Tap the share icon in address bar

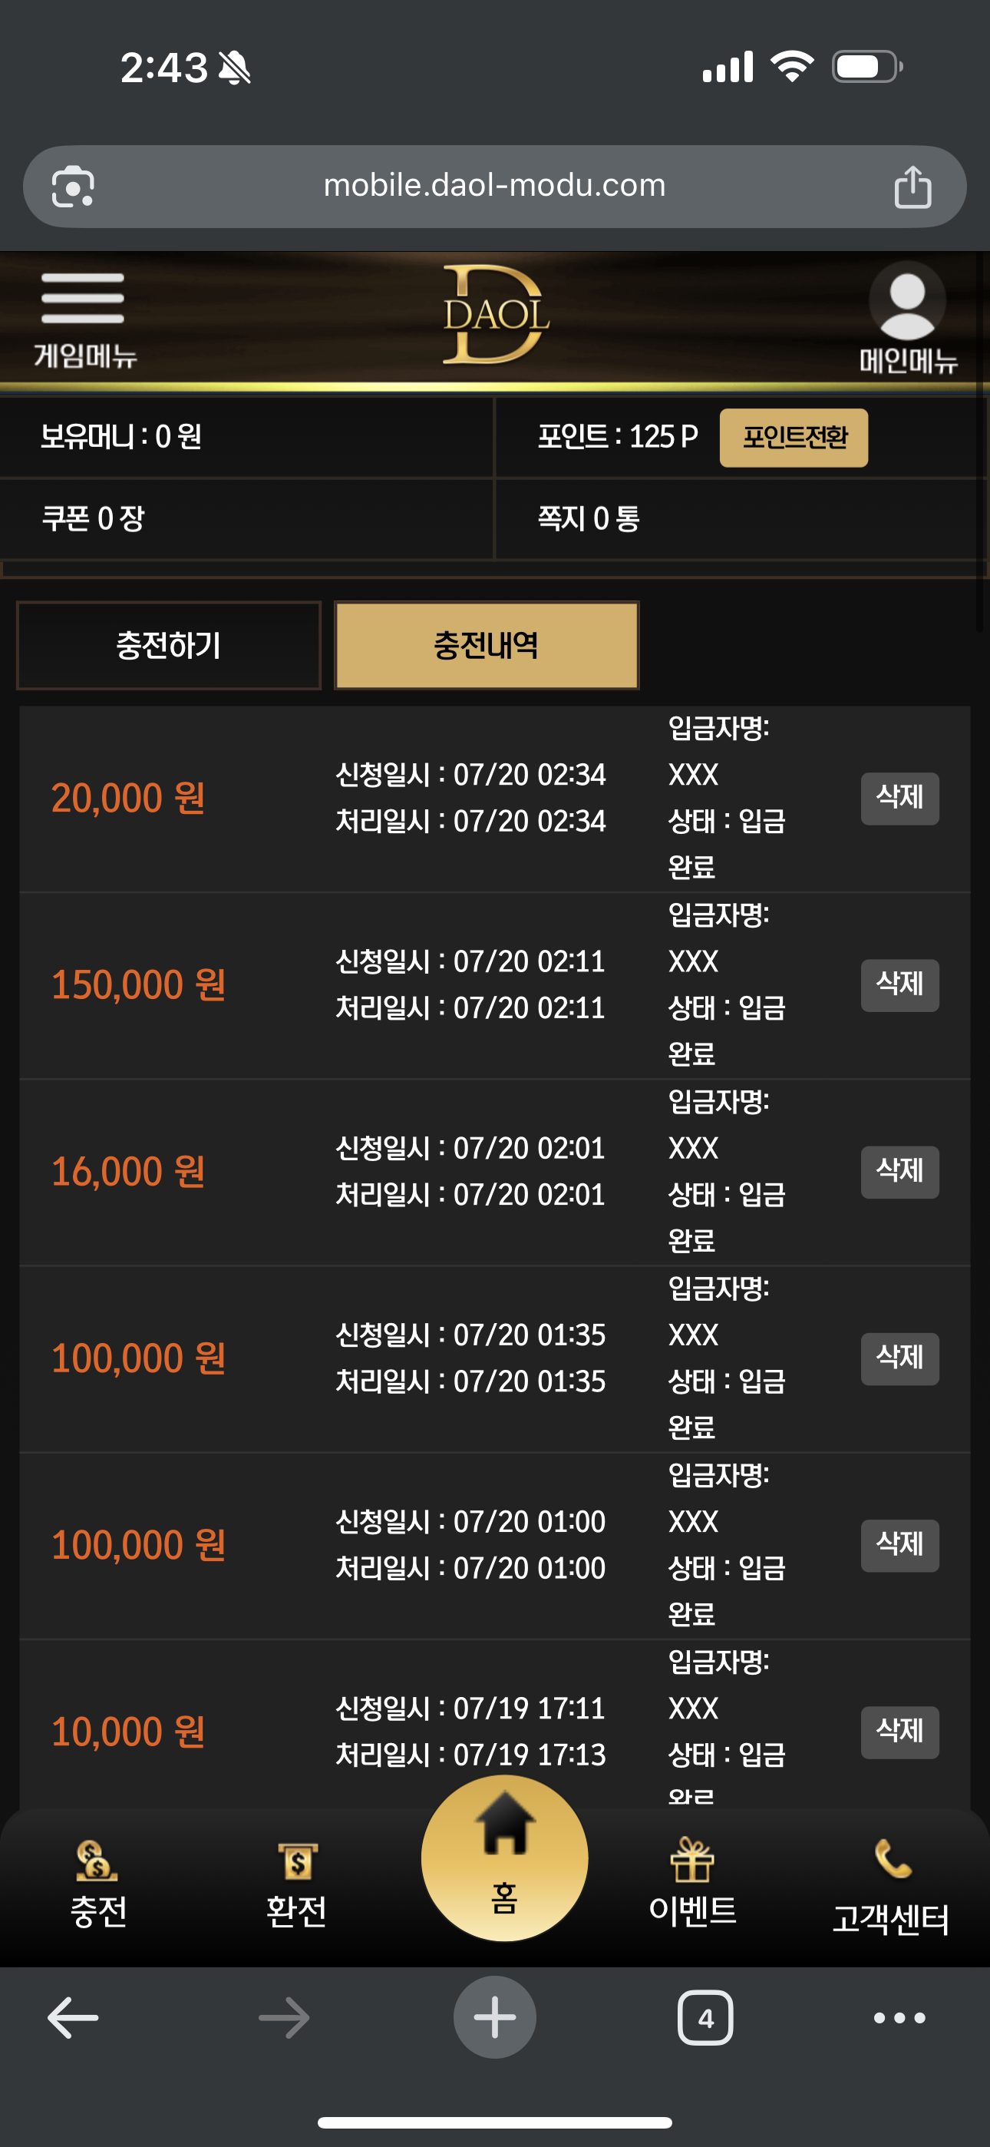point(912,186)
